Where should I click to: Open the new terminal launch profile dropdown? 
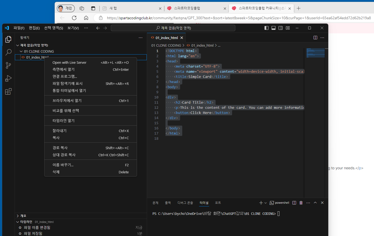(x=265, y=203)
